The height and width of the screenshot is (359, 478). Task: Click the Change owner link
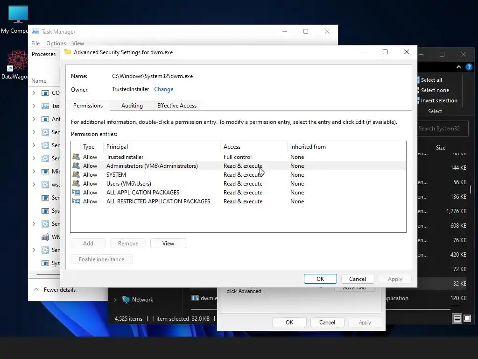(x=164, y=89)
